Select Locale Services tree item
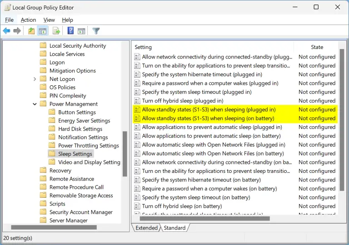This screenshot has width=349, height=245. coord(67,54)
